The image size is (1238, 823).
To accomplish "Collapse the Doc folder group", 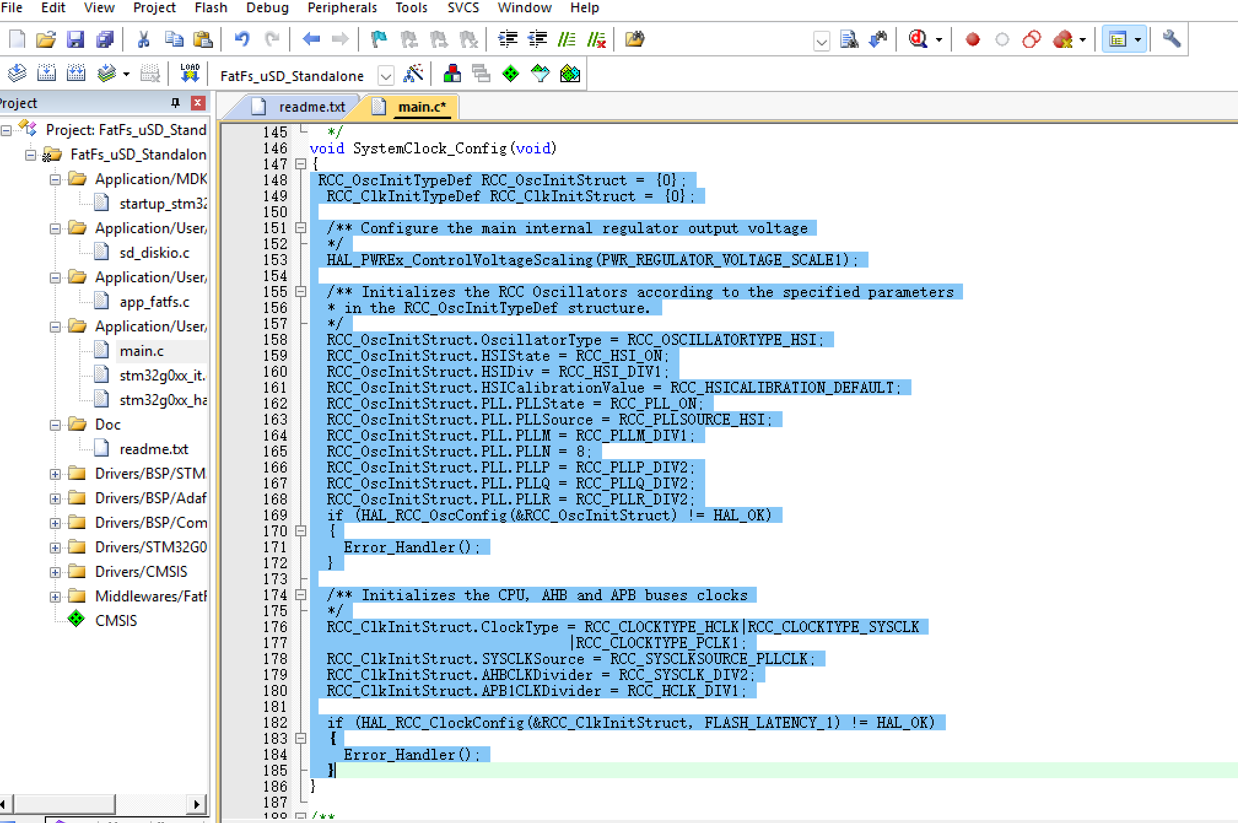I will tap(55, 425).
